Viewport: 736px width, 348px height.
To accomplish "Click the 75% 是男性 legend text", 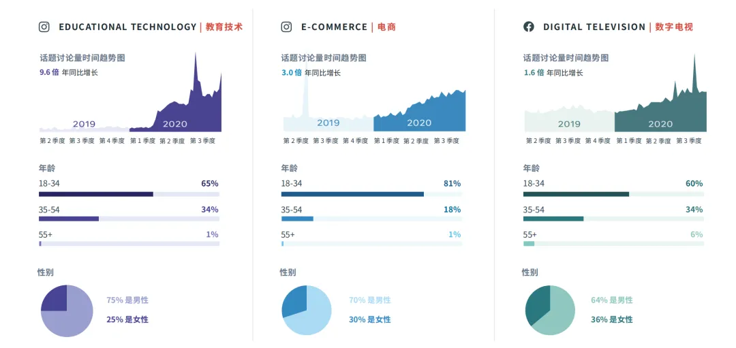I will point(127,300).
